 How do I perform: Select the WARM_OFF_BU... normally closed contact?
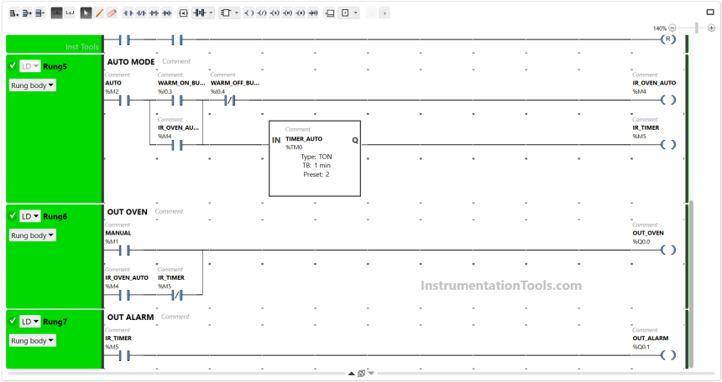coord(230,100)
